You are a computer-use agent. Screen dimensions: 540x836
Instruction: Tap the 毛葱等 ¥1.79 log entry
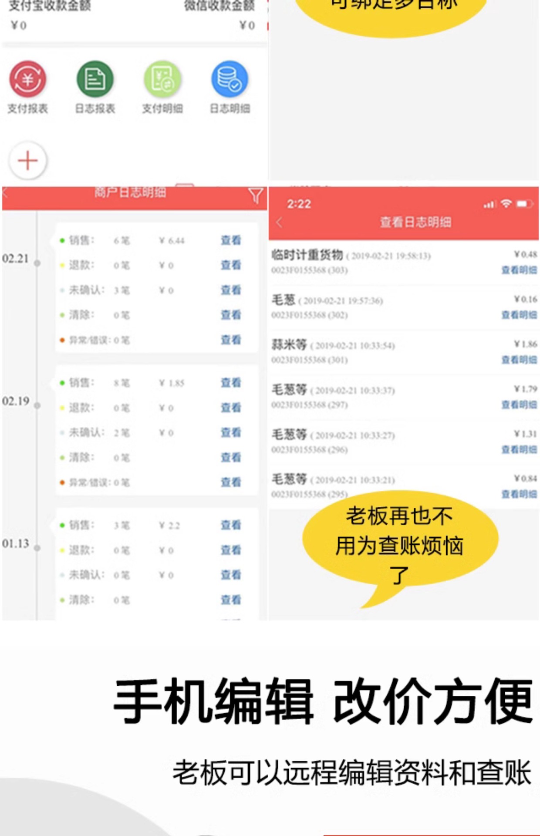(x=404, y=397)
